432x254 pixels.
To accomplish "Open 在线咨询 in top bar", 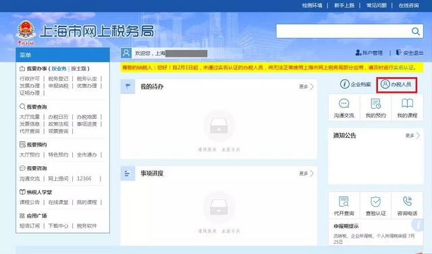I will tap(408, 5).
